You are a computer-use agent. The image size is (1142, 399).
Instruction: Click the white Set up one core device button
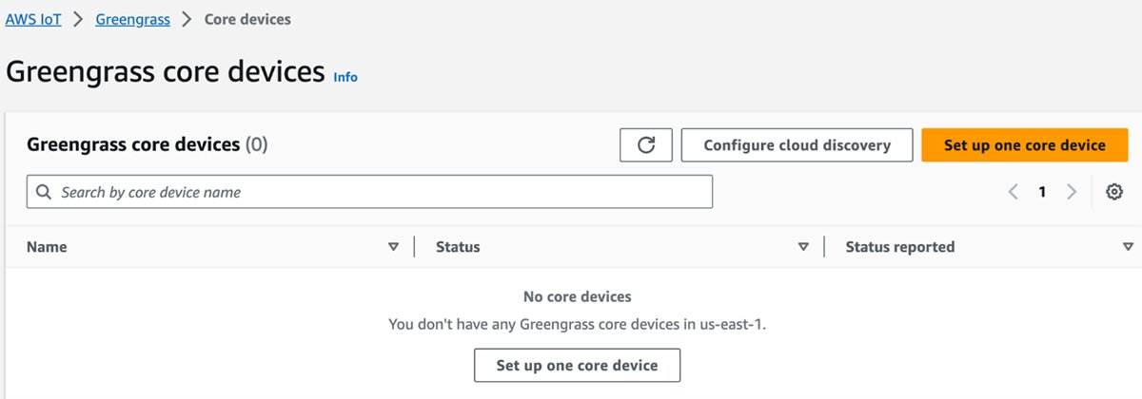point(578,366)
